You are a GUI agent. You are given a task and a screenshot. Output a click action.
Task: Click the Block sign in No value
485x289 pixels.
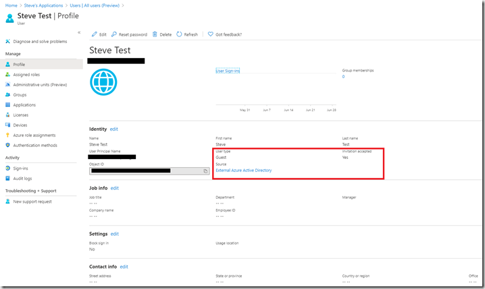click(x=92, y=249)
